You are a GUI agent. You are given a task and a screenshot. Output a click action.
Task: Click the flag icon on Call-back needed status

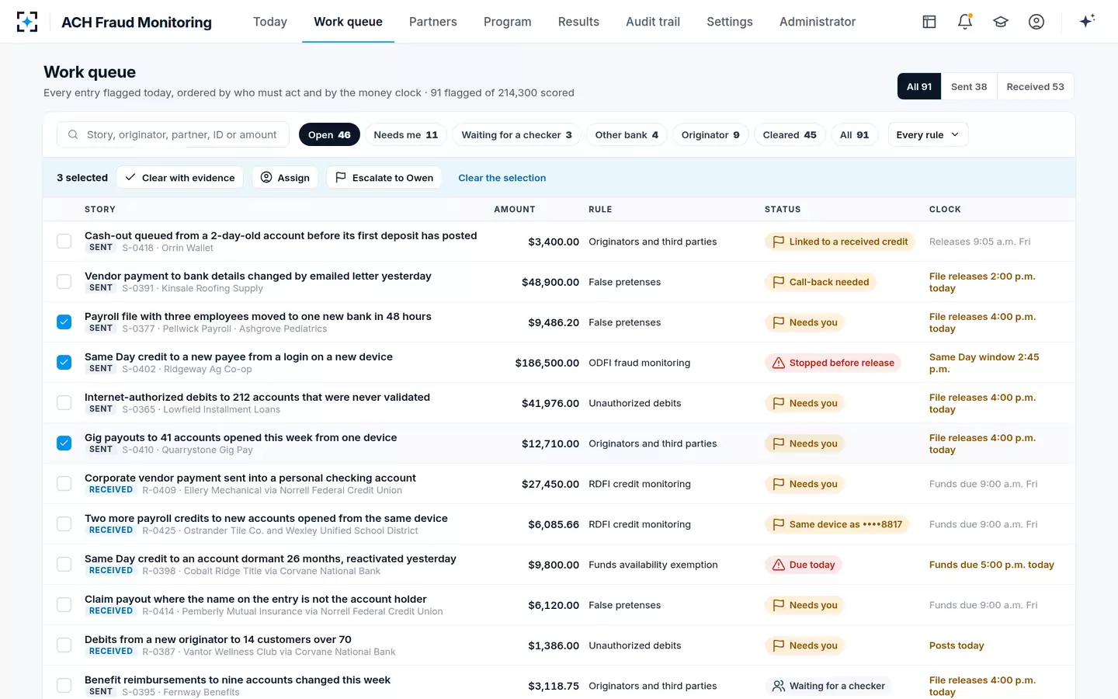[x=779, y=282]
